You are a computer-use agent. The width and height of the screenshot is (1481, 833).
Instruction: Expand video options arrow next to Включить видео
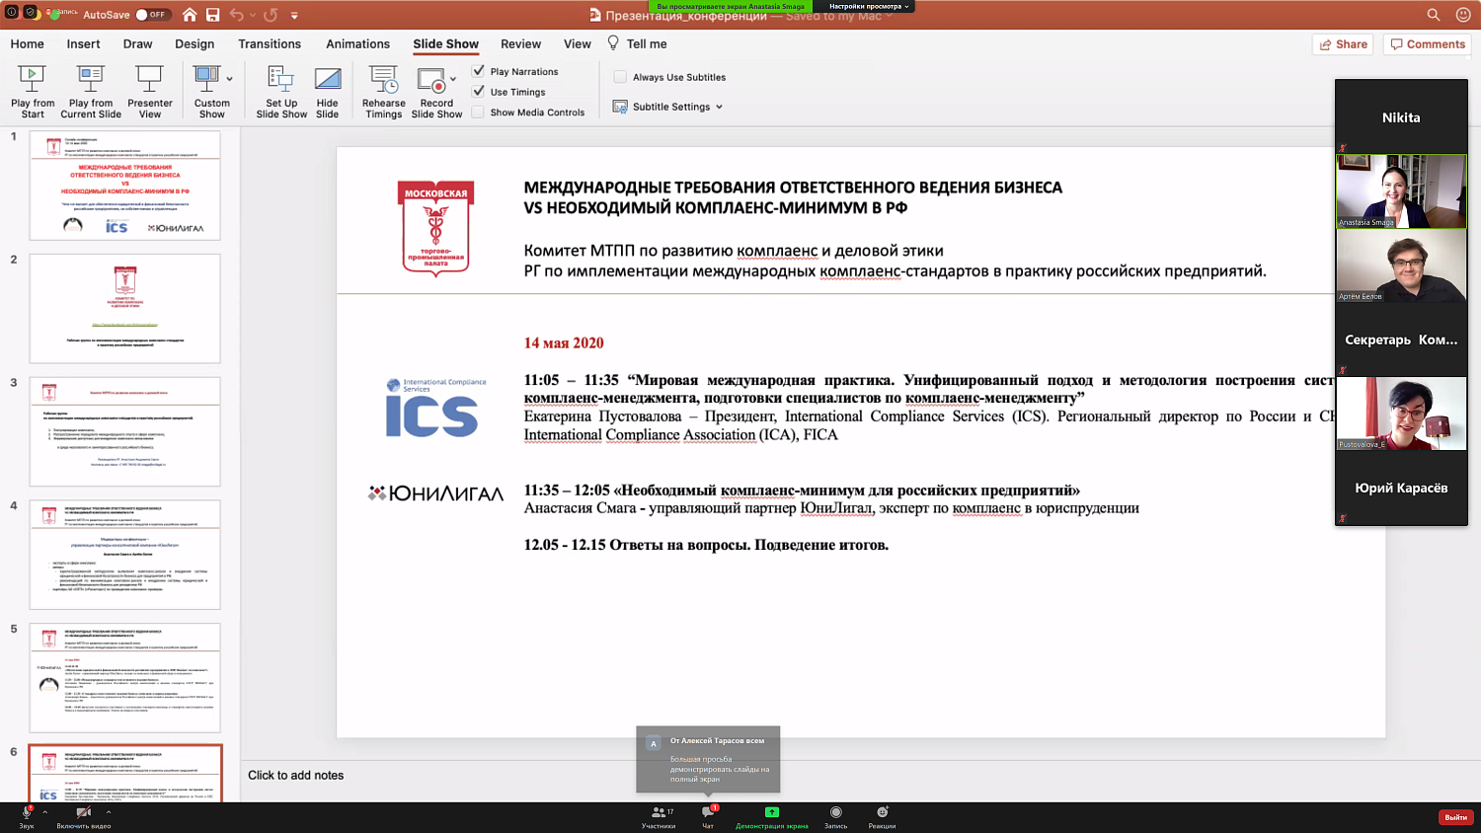pyautogui.click(x=109, y=812)
